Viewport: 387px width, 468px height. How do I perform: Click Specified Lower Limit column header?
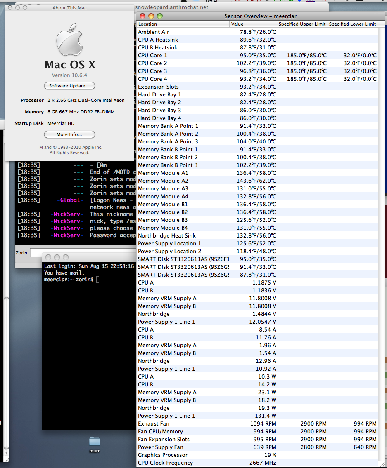pyautogui.click(x=353, y=24)
